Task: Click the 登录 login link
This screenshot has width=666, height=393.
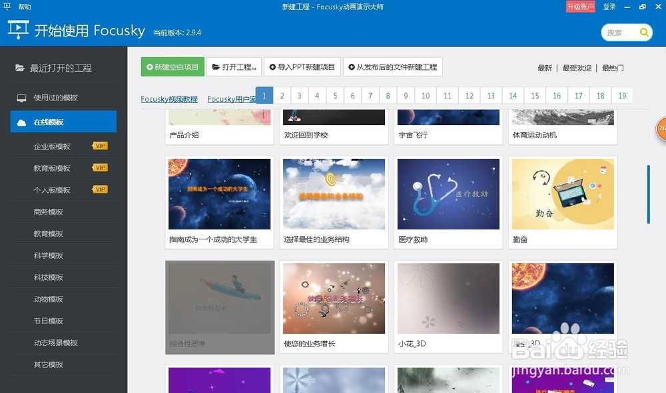Action: [610, 7]
